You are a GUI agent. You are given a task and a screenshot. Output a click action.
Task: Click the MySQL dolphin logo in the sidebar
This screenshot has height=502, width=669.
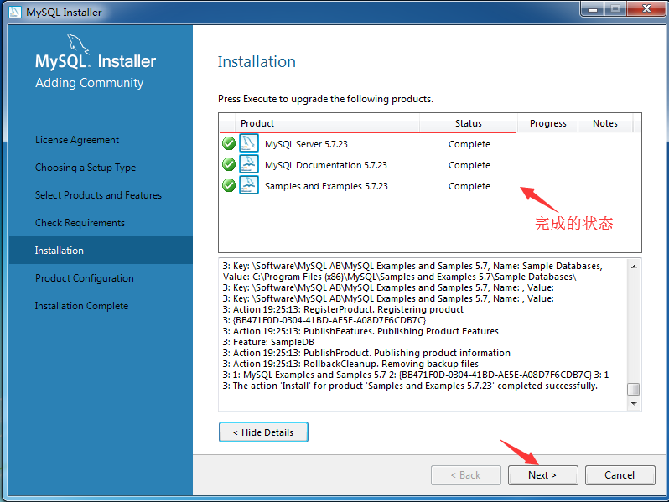pyautogui.click(x=78, y=44)
